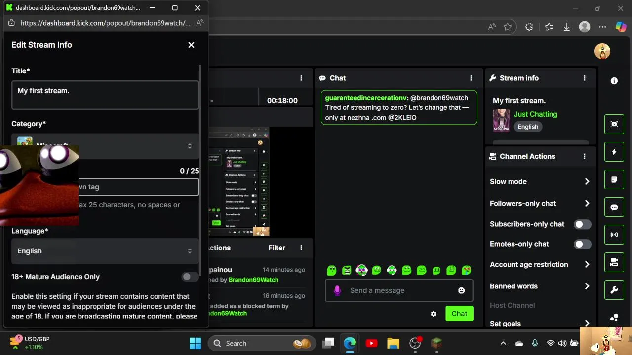The image size is (632, 355).
Task: Open the info icon in dashboard sidebar
Action: coord(614,81)
